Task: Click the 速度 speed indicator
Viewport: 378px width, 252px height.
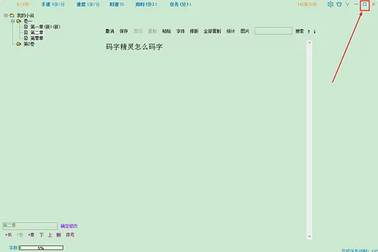Action: pos(88,4)
